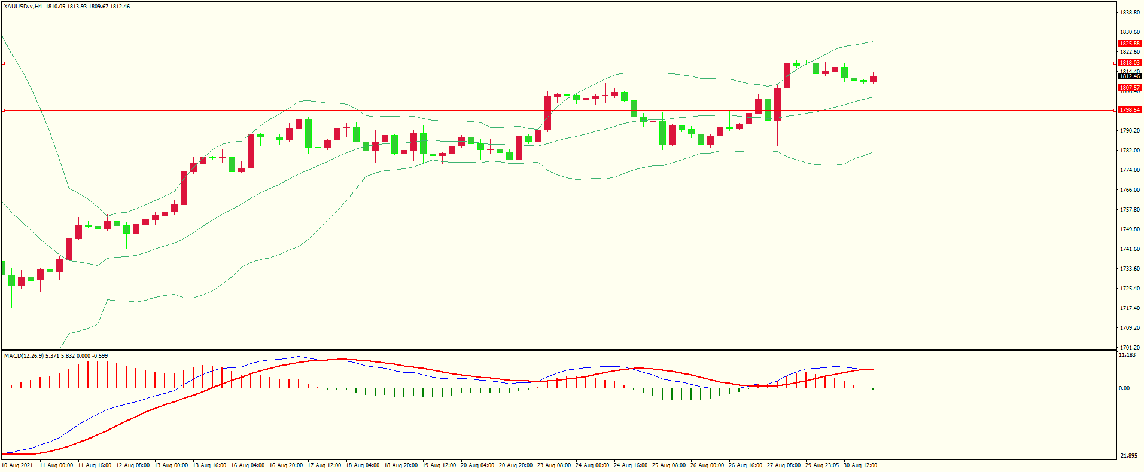Screen dimensions: 1144x472
Task: Click the 16 Aug 20:00 time label
Action: pyautogui.click(x=286, y=465)
